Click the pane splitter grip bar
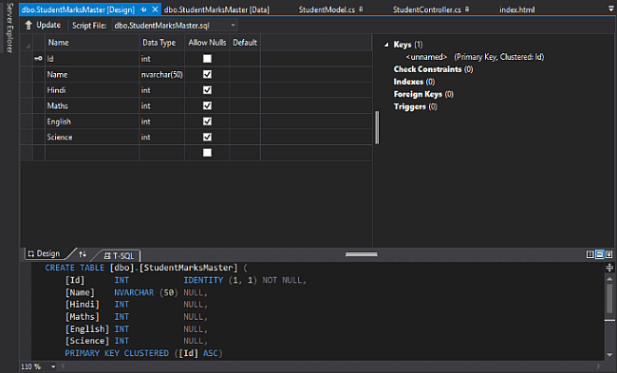This screenshot has height=373, width=617. click(x=362, y=254)
